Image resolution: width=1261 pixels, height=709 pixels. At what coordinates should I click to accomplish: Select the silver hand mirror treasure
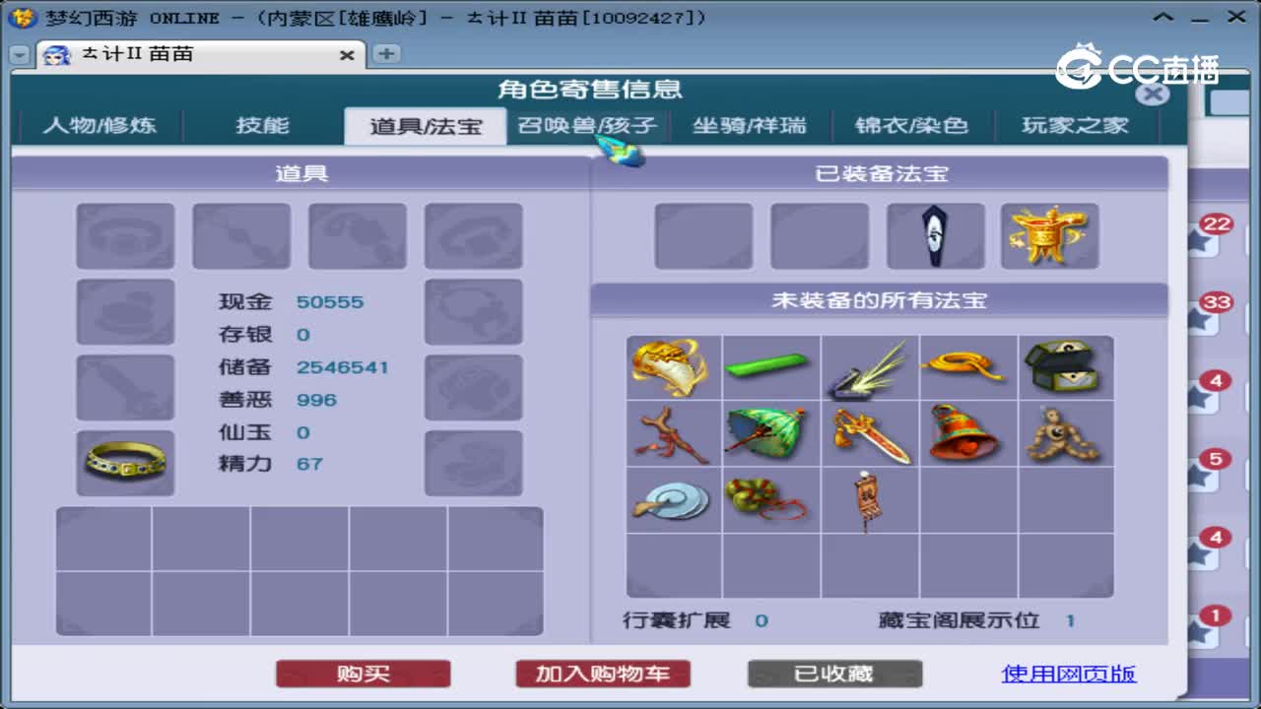(673, 499)
